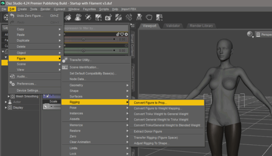
Task: Activate the Spot Render camera tool
Action: [108, 17]
